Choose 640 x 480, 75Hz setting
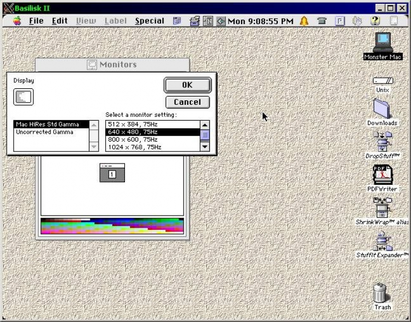Screen dimensions: 411x322 153,132
